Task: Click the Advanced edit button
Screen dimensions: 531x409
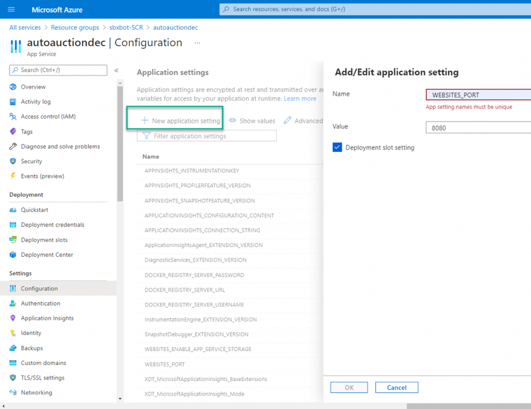Action: (x=304, y=120)
